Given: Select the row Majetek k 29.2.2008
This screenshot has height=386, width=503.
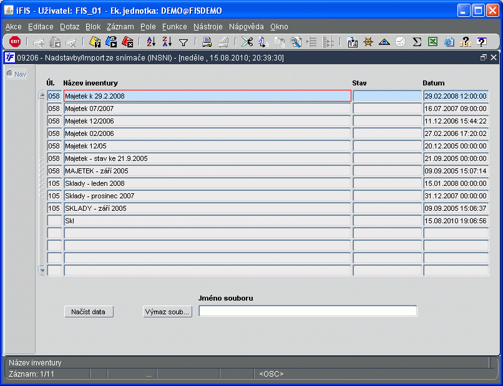Looking at the screenshot, I should [x=207, y=96].
